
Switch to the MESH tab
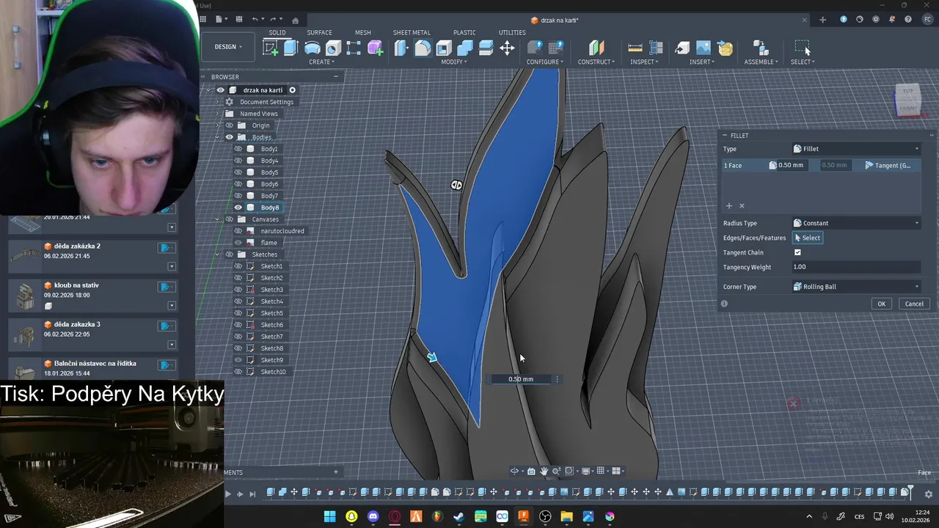[x=362, y=32]
